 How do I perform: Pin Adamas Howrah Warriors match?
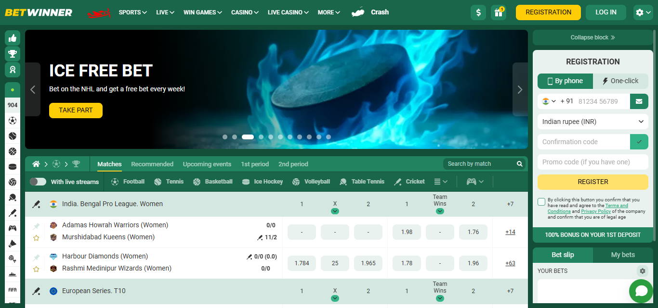pyautogui.click(x=36, y=226)
